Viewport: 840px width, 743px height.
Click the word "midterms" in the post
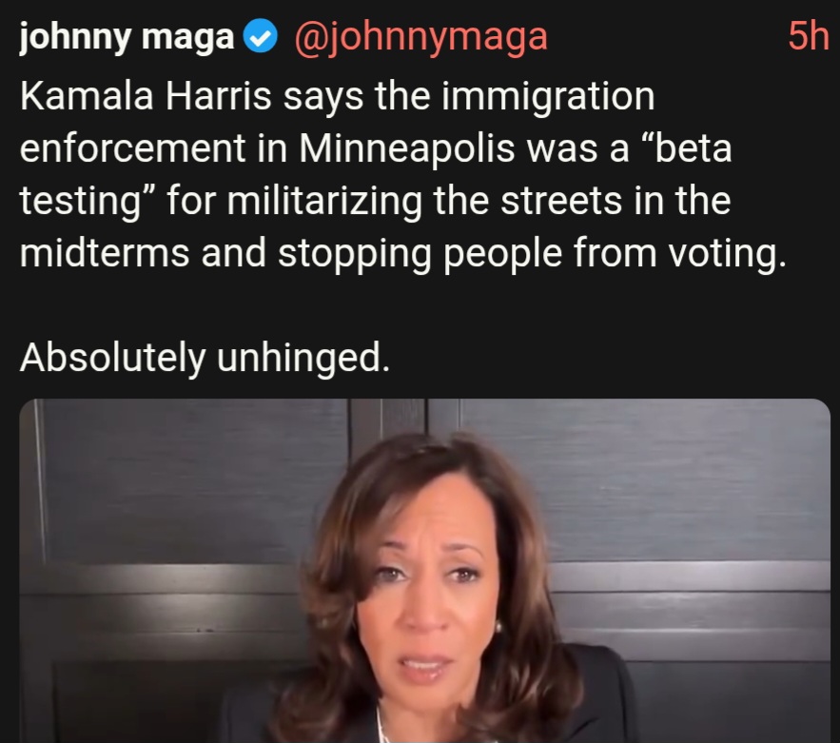(x=105, y=253)
